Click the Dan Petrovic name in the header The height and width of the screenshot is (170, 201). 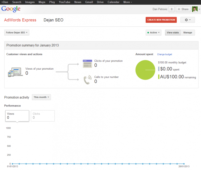click(x=160, y=9)
